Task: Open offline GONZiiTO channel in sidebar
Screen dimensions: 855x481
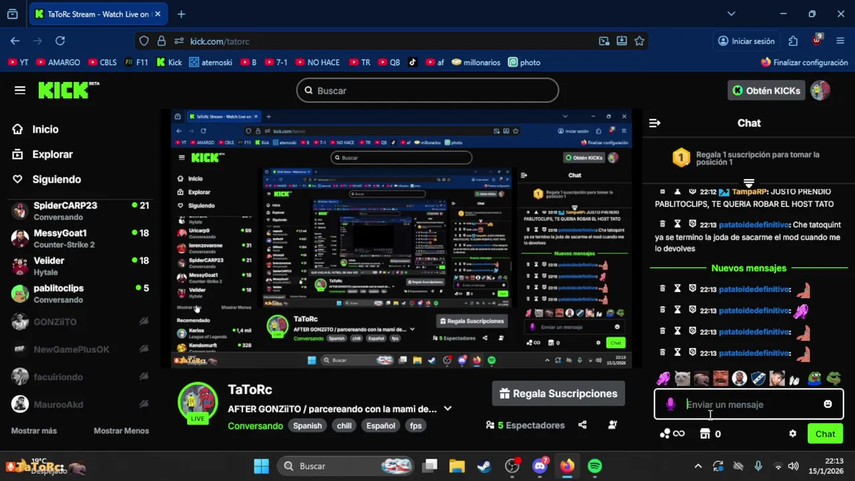Action: click(80, 321)
